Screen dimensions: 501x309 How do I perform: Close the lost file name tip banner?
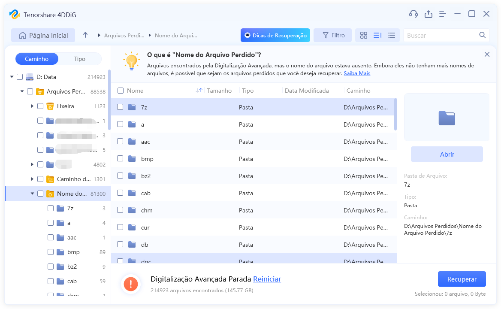[x=487, y=55]
